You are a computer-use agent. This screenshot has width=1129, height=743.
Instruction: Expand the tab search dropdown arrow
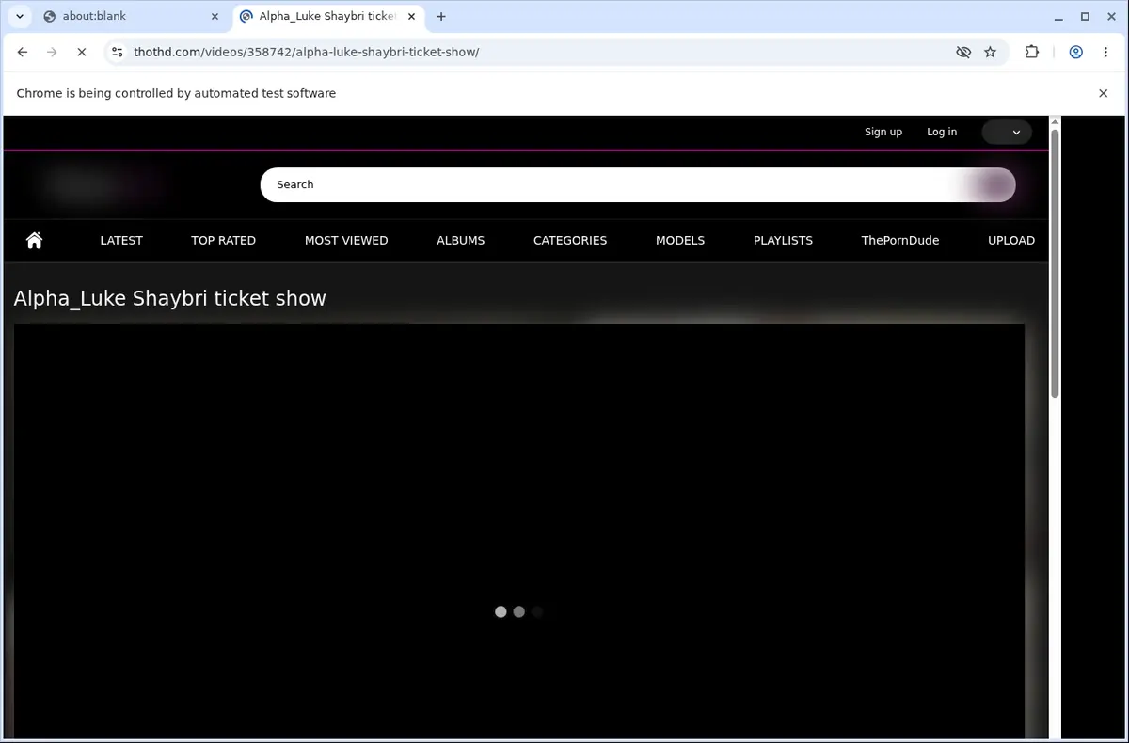point(20,16)
